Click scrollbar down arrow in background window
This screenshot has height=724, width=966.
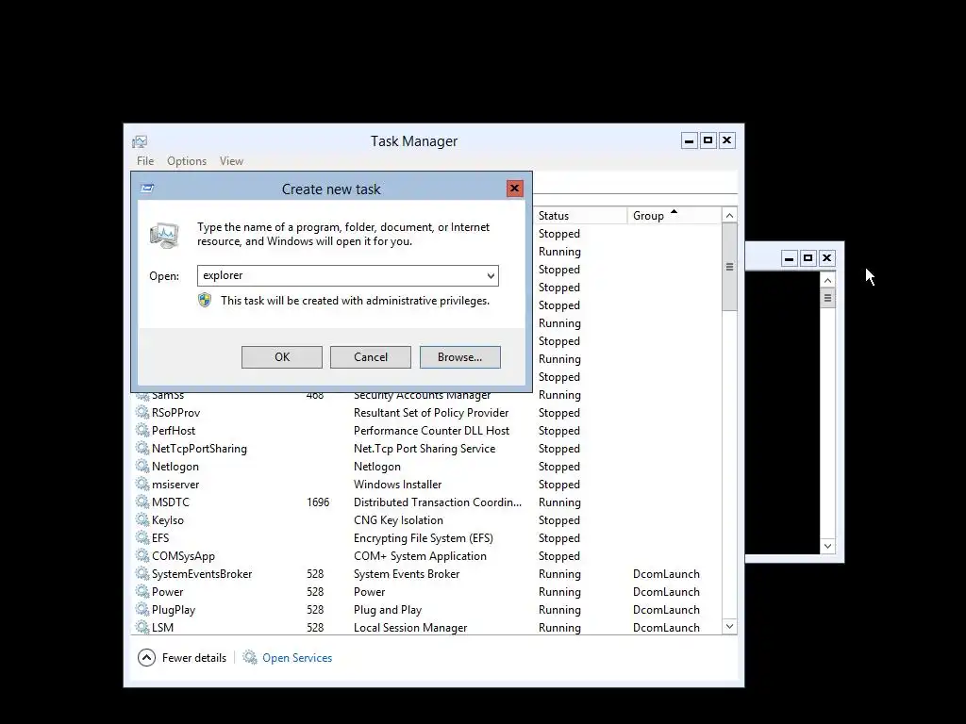[x=828, y=546]
